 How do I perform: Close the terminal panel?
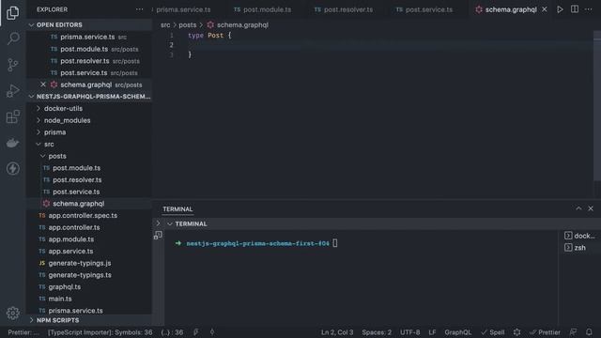591,208
